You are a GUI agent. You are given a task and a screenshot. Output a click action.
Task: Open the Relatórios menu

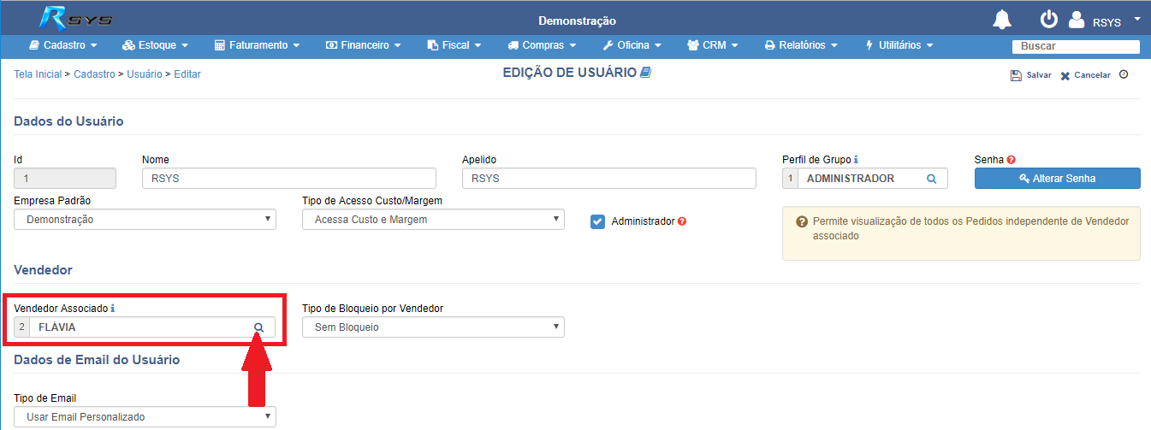click(x=800, y=44)
